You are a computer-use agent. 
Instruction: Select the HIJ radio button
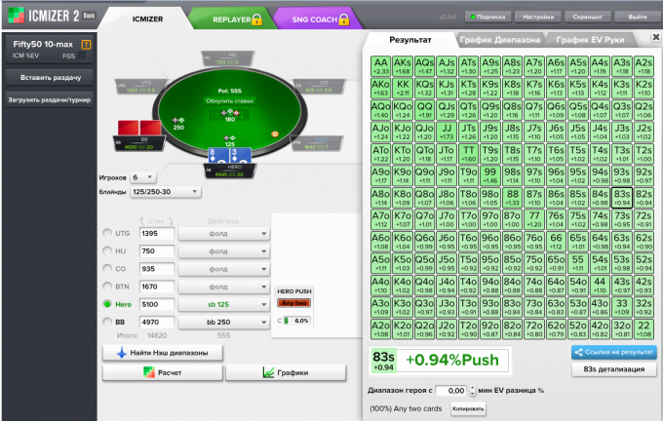tap(107, 250)
